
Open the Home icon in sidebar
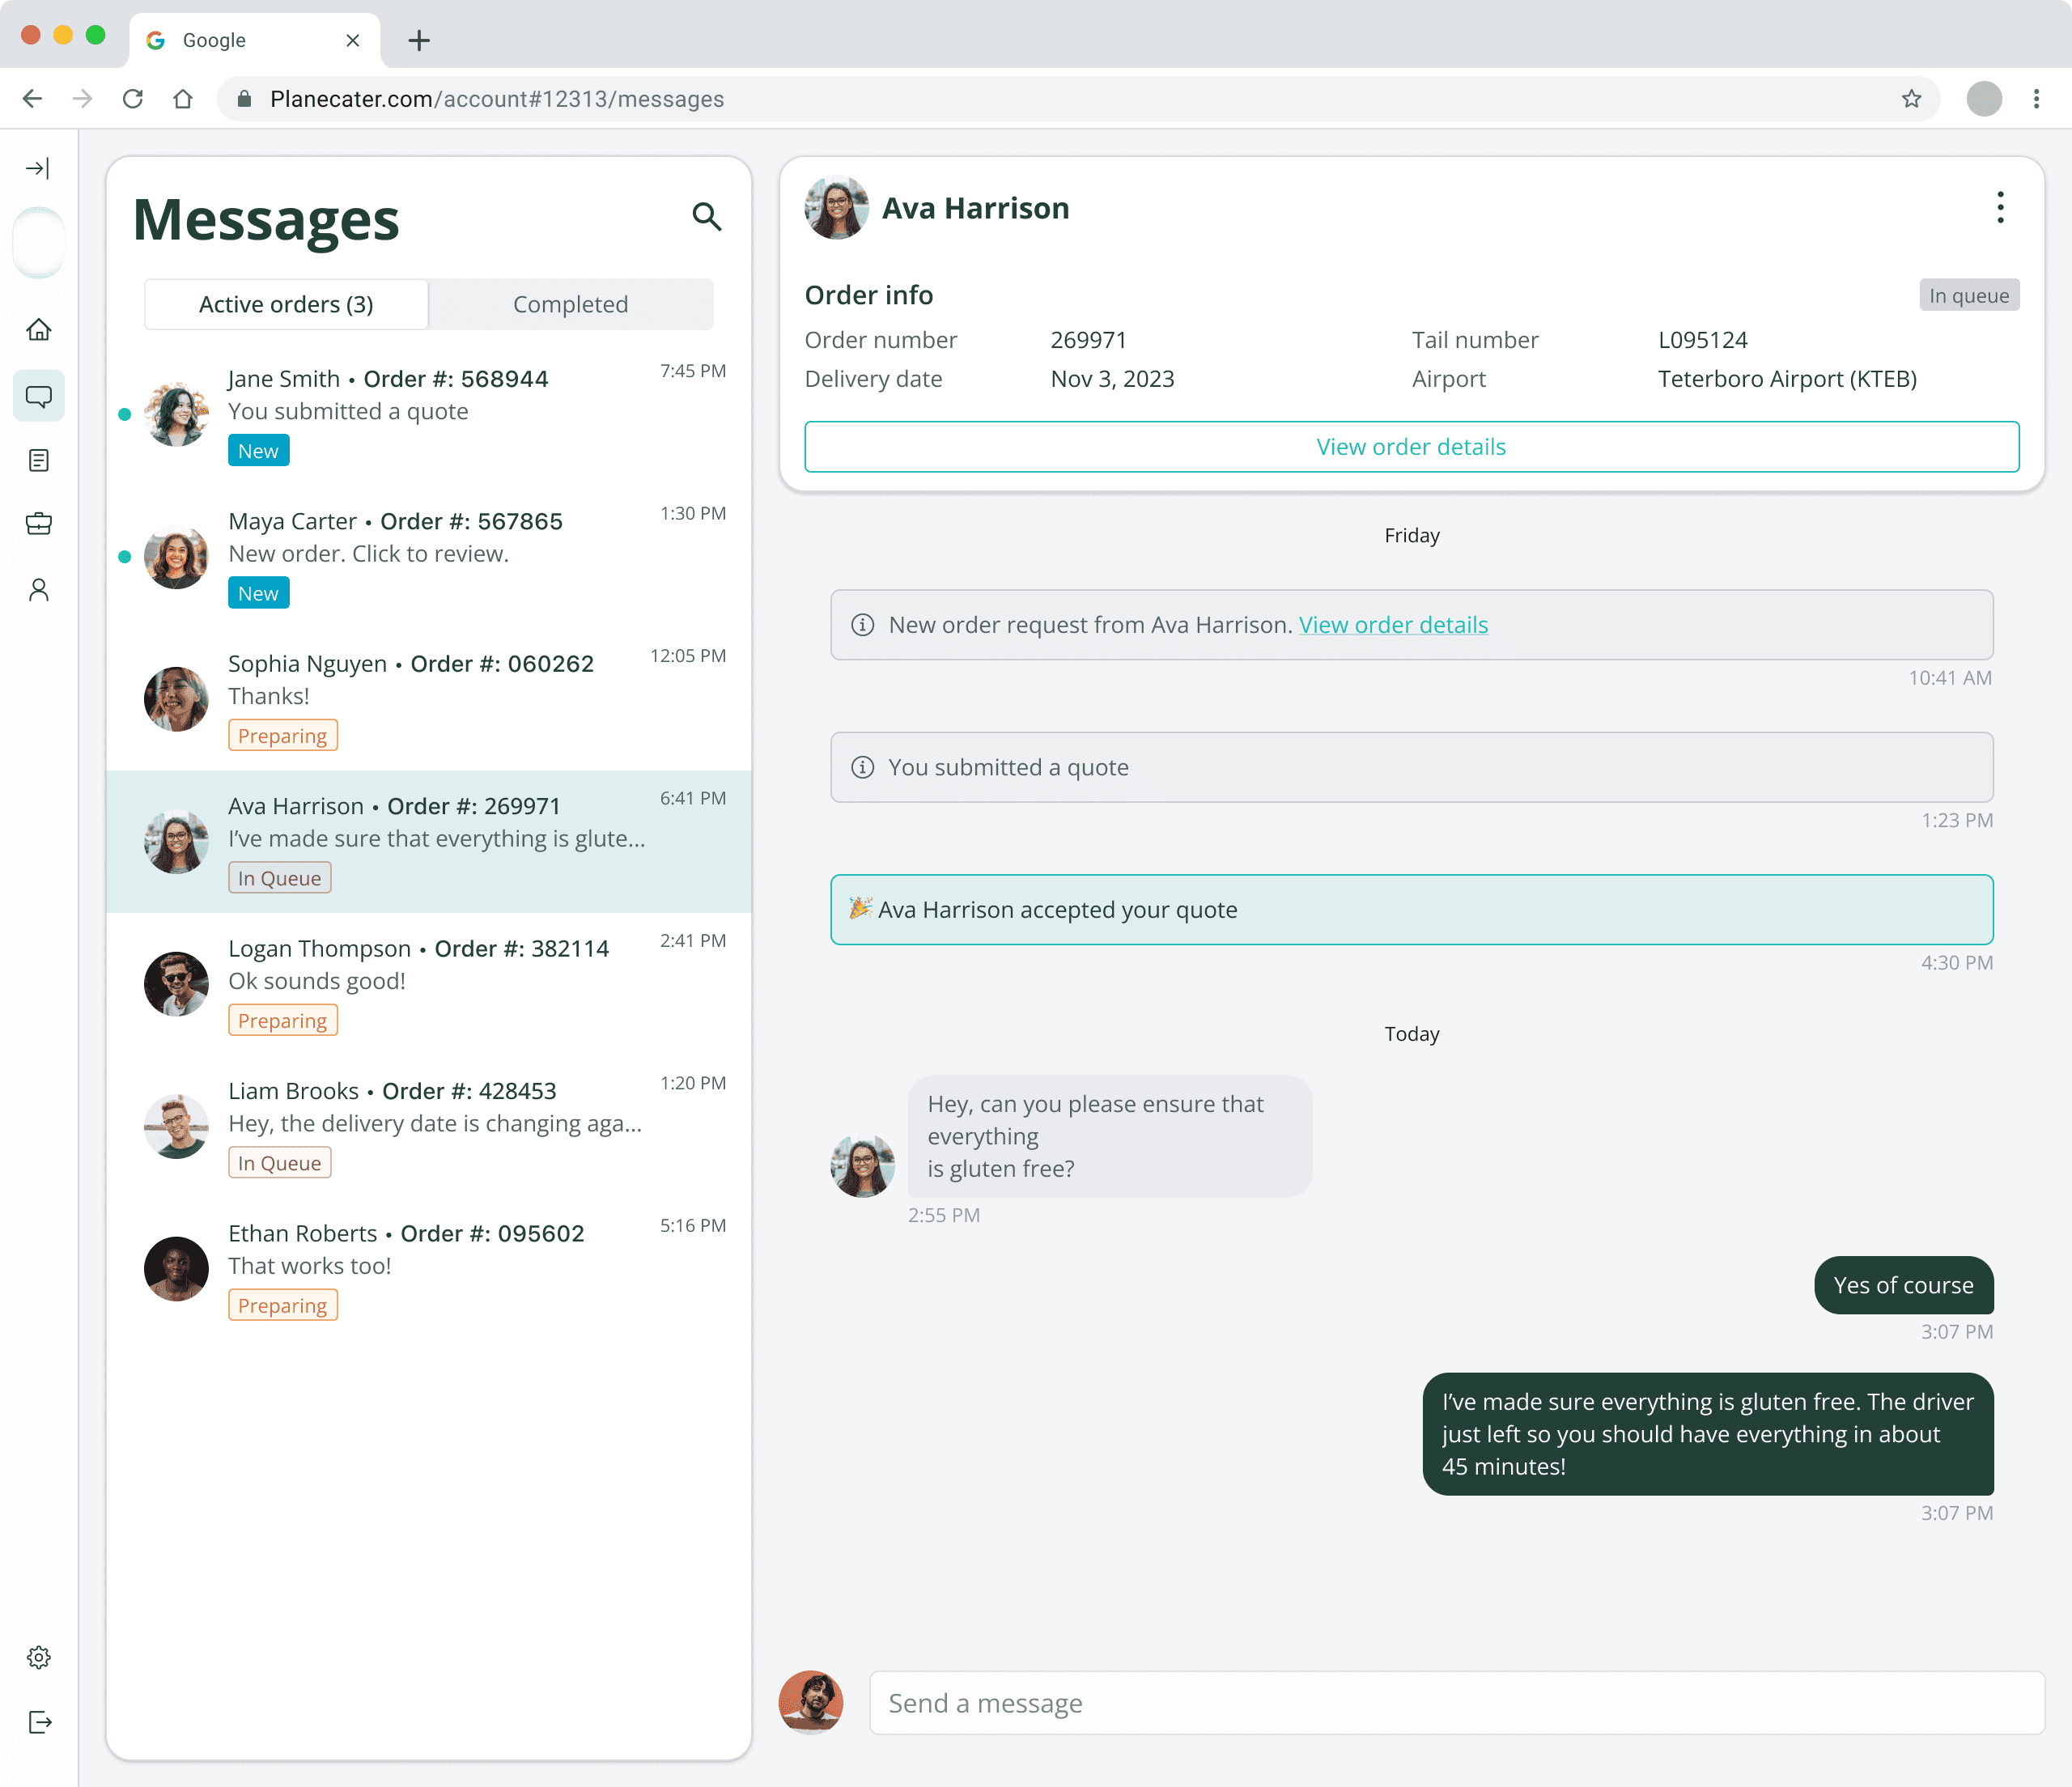(x=39, y=330)
